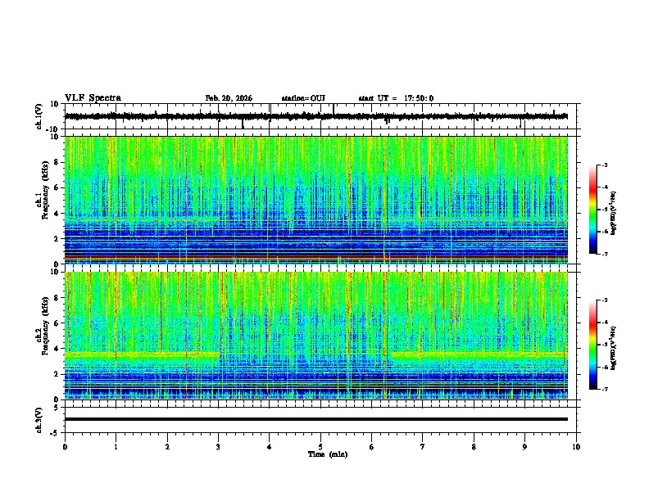Click the ch.3 voltage trace panel

tap(320, 420)
